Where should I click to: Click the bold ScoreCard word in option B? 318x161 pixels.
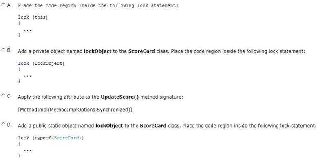142,51
